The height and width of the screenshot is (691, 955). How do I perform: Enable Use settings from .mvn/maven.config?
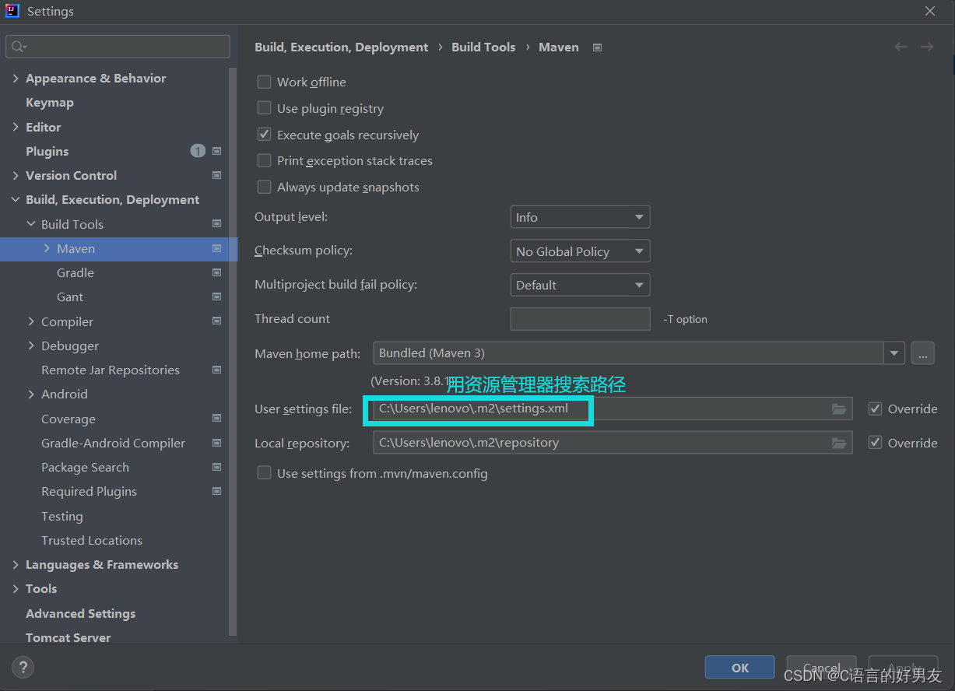265,473
